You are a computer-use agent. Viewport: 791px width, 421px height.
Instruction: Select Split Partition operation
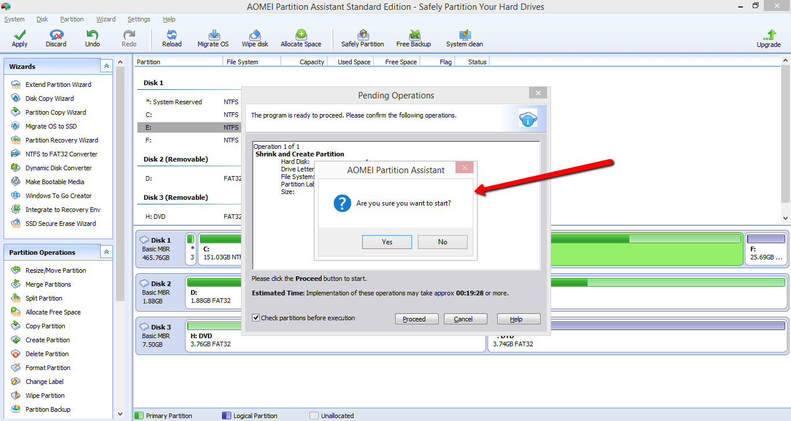point(44,298)
